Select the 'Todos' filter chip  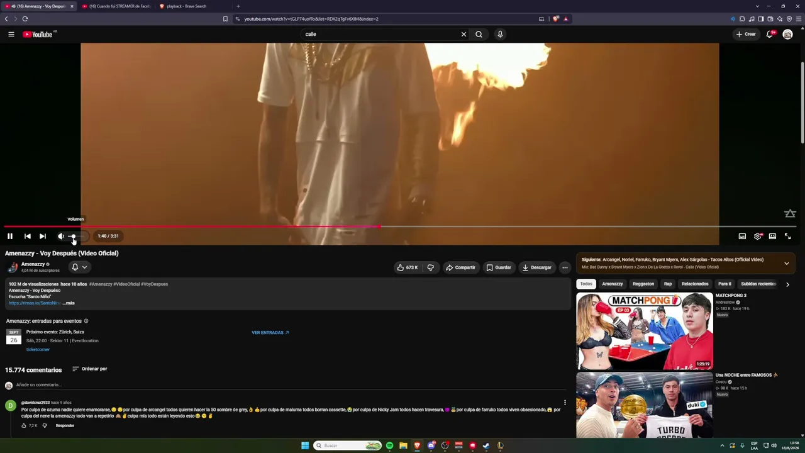(586, 284)
